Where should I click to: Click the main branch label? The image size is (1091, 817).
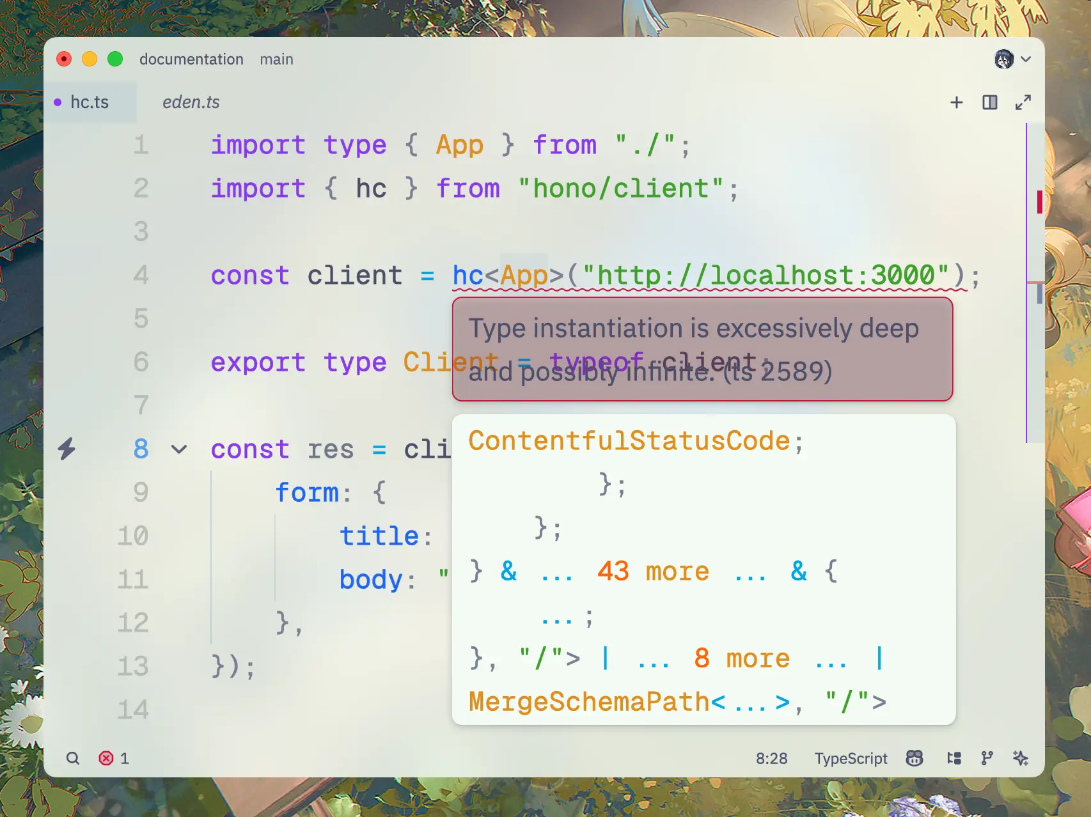pyautogui.click(x=276, y=59)
